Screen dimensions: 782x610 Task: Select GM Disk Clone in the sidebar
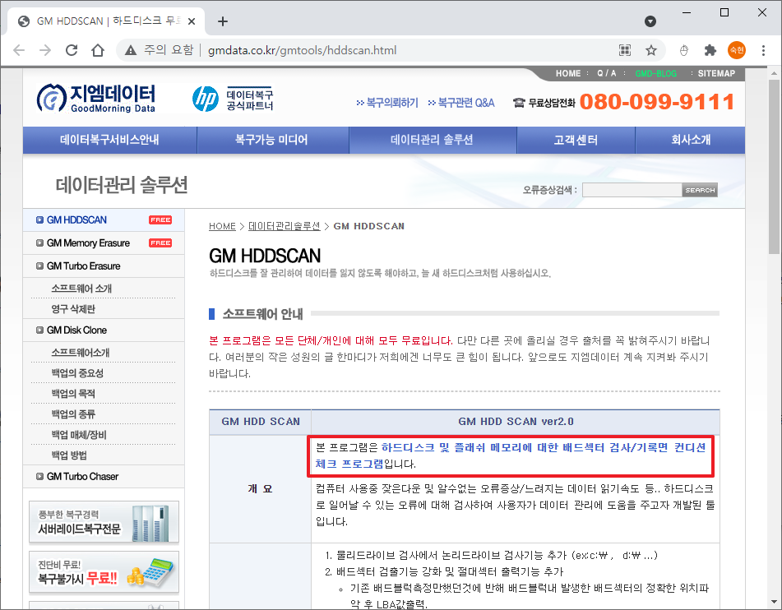tap(76, 330)
